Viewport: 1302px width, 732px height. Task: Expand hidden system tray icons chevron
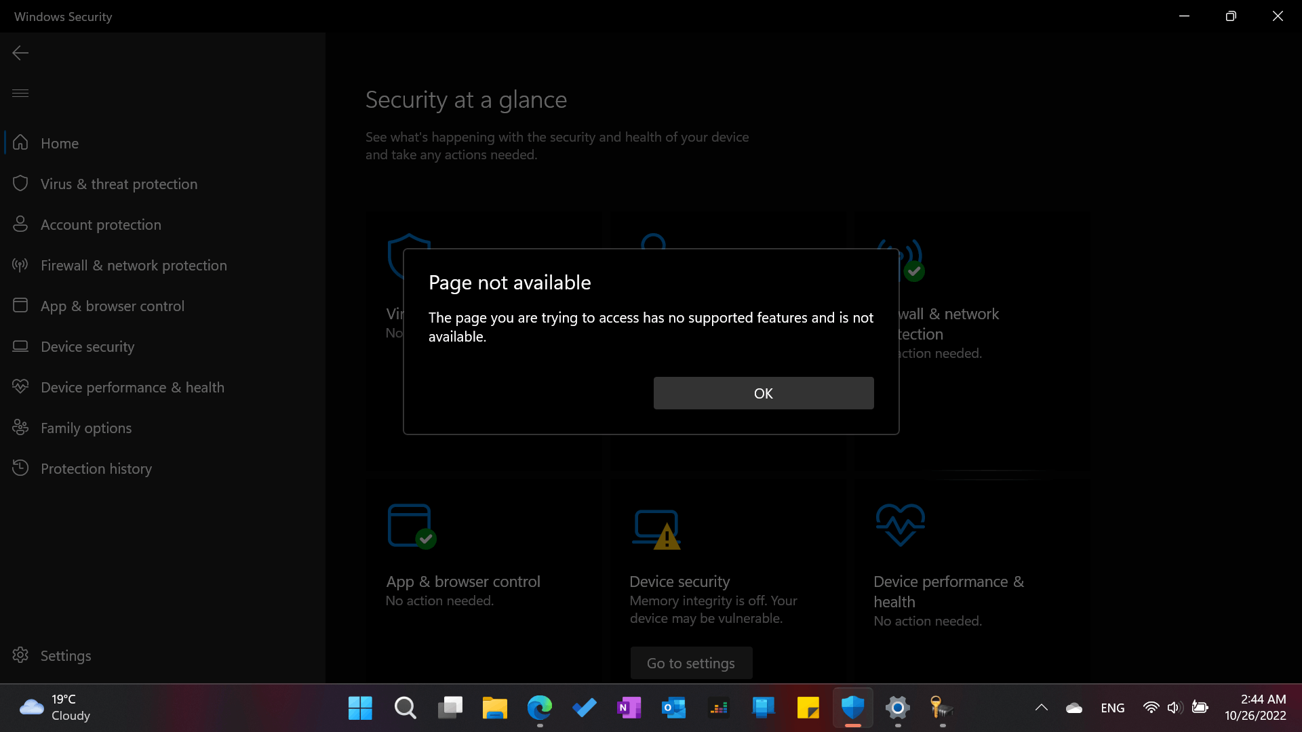[x=1041, y=708]
